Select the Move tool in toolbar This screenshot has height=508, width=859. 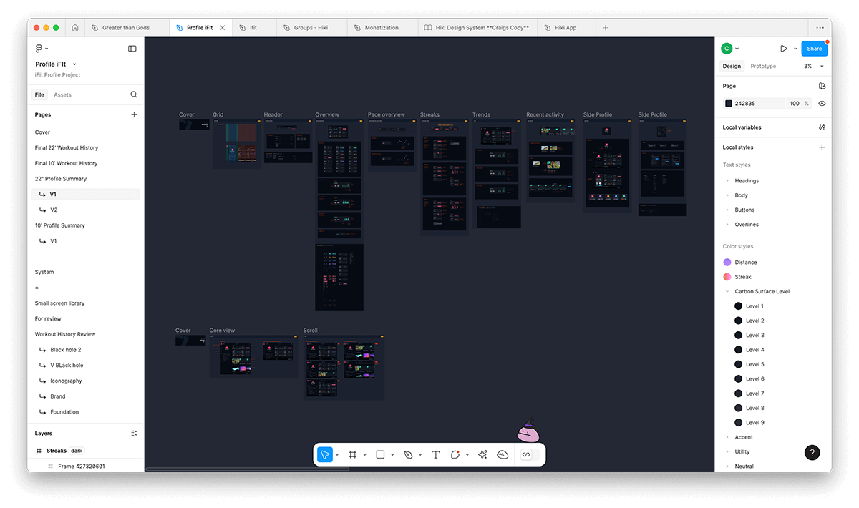click(325, 454)
